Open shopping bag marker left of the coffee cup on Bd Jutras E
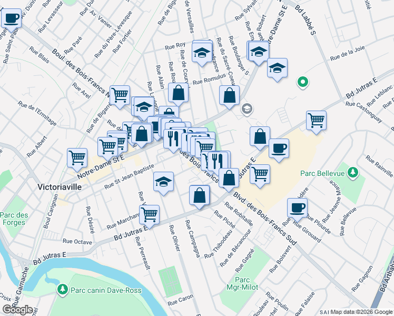 tap(260, 136)
